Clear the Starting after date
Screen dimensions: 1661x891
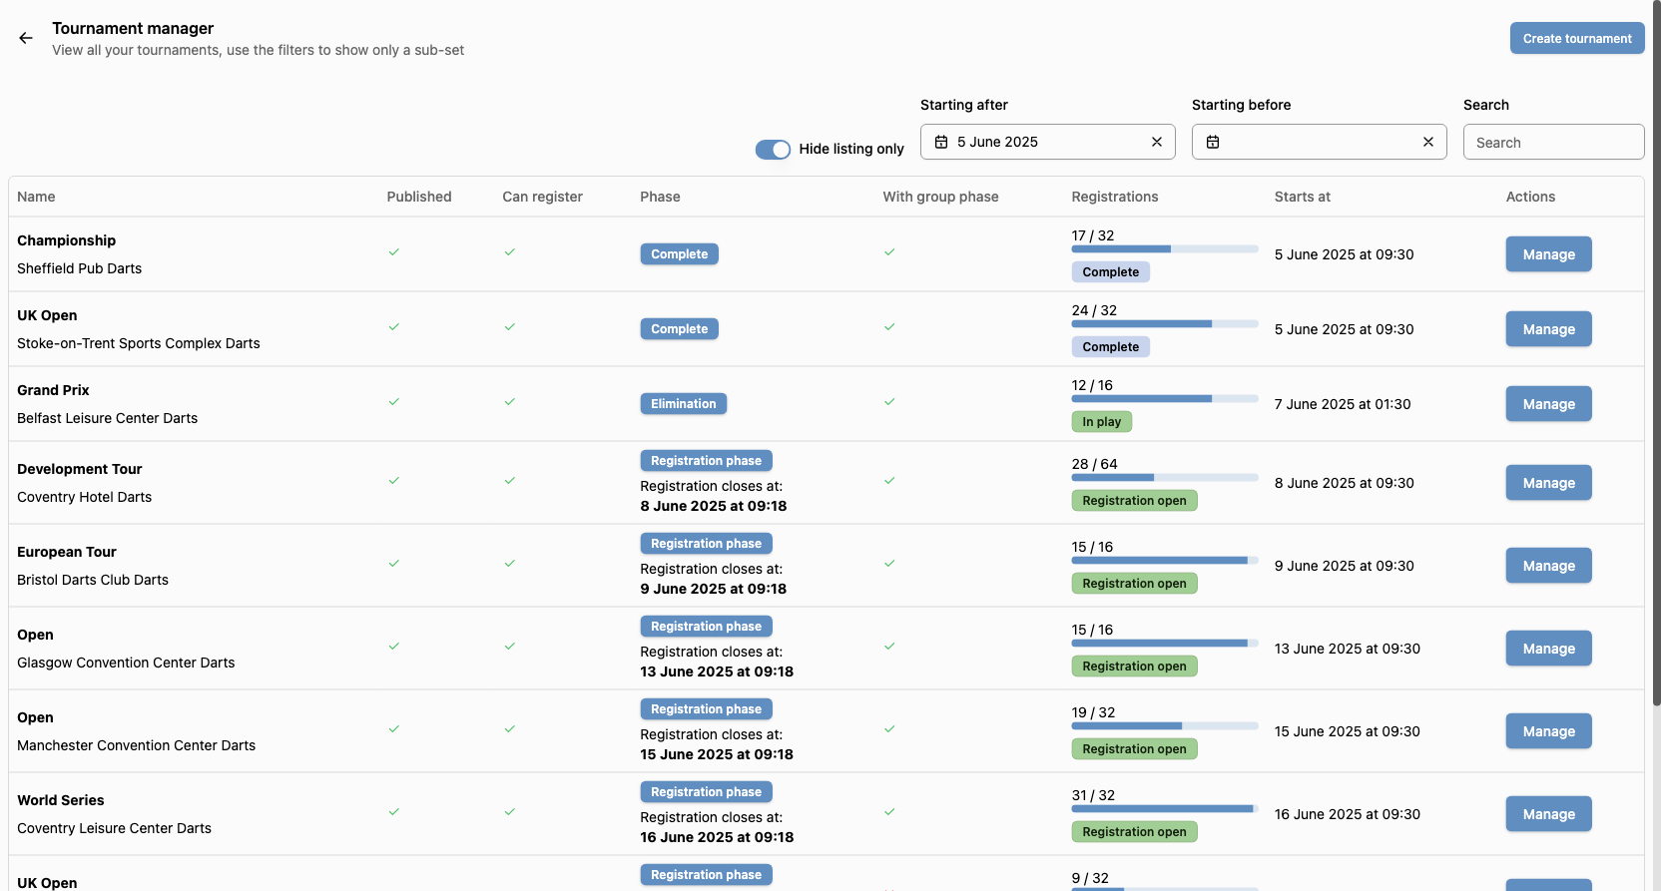click(x=1156, y=142)
